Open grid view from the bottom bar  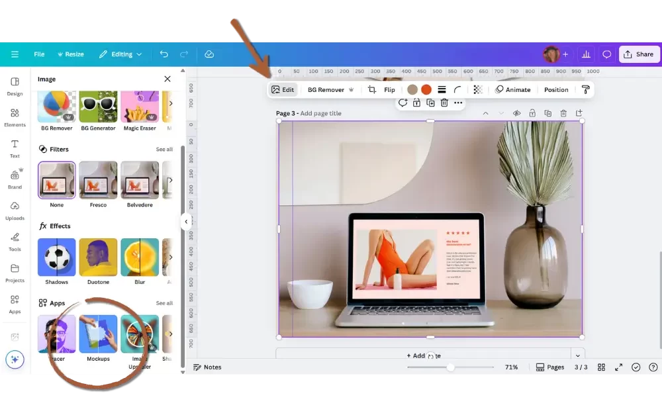pyautogui.click(x=601, y=367)
